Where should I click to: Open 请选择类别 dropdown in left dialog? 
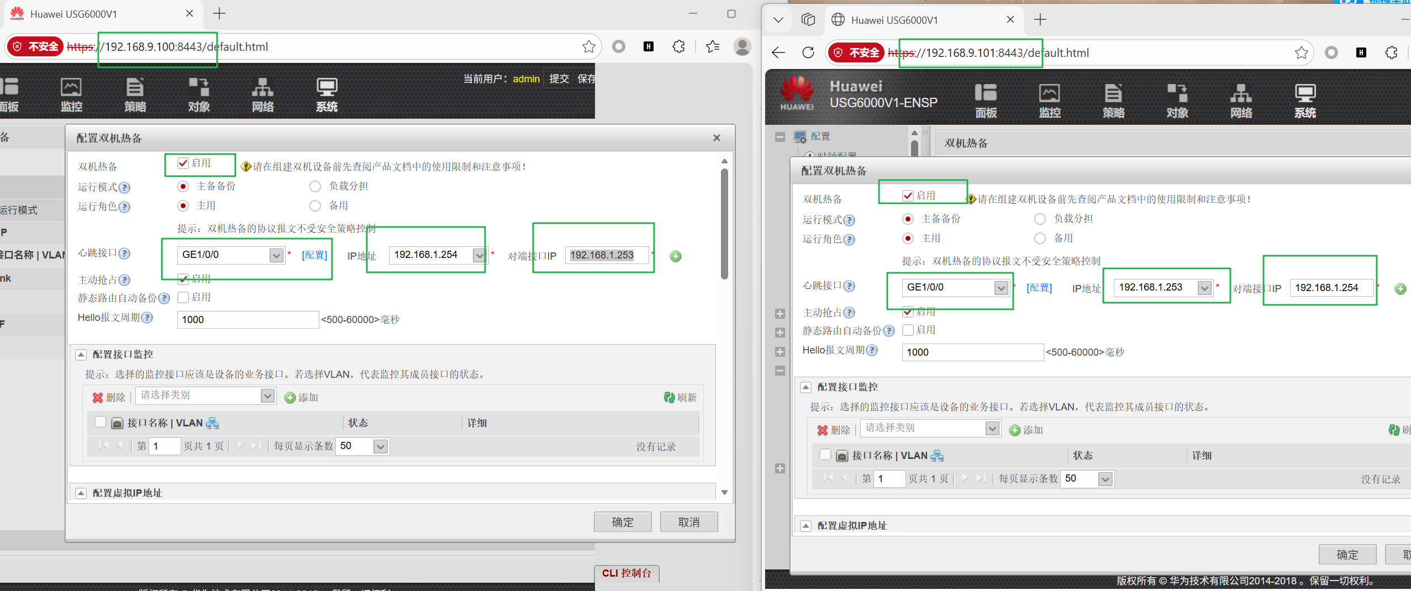click(x=267, y=395)
